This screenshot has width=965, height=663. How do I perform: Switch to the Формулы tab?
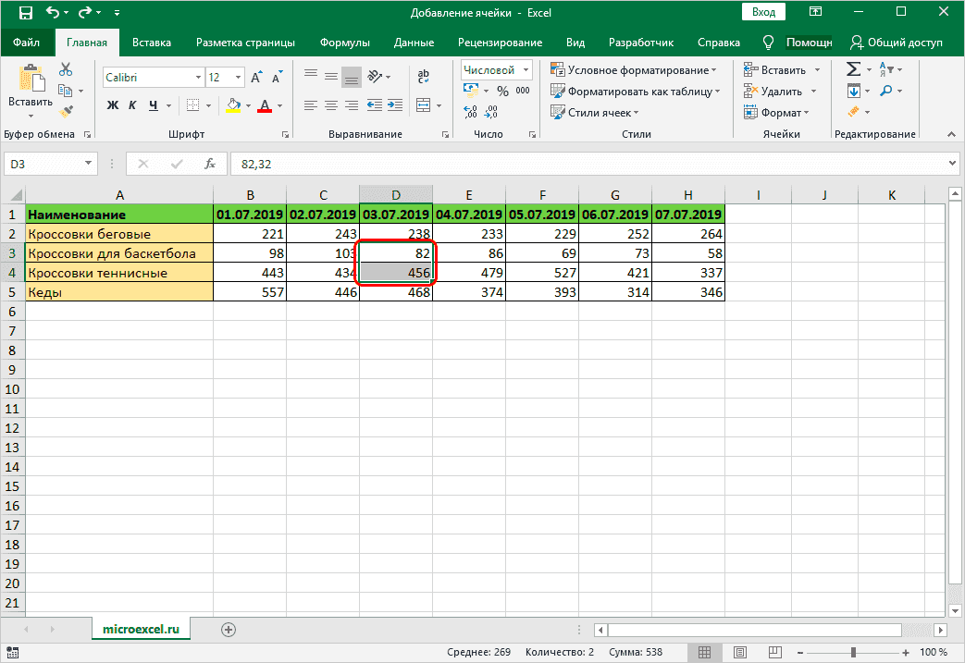tap(344, 43)
